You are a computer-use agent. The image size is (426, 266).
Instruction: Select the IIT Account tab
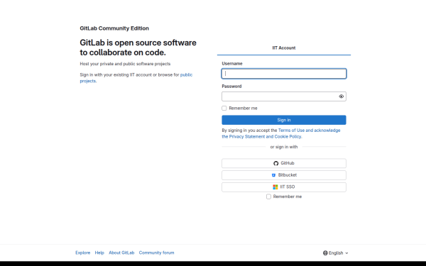[x=284, y=48]
